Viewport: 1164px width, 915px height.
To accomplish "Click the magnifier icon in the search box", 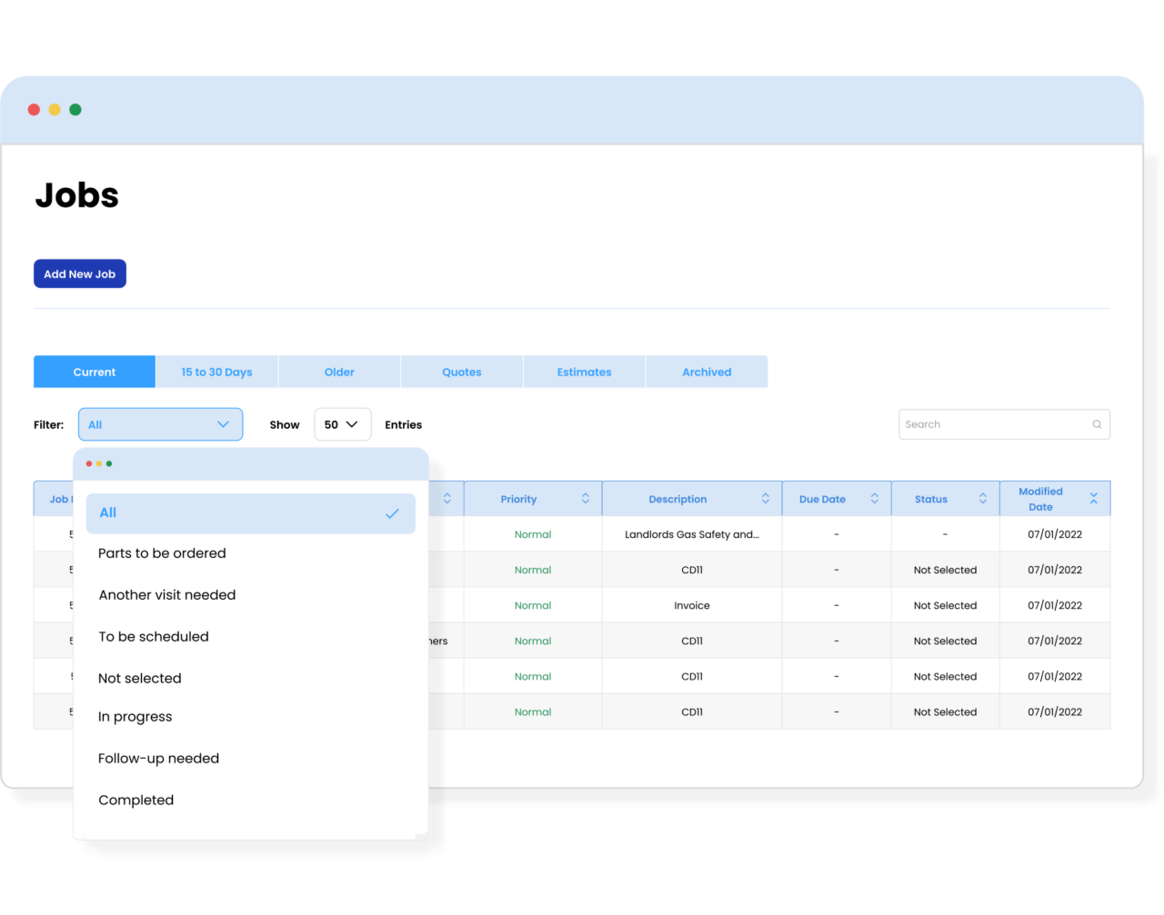I will coord(1097,424).
